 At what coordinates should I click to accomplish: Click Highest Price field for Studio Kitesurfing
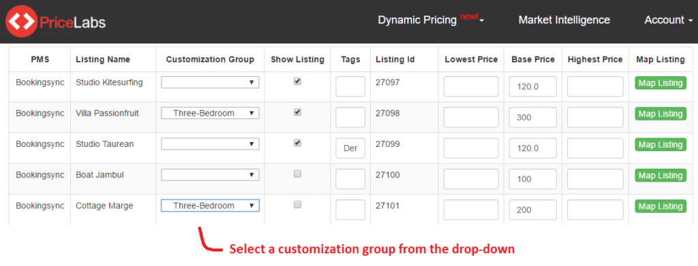[595, 86]
